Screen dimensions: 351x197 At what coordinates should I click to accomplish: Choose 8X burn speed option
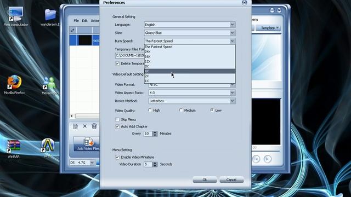[190, 66]
